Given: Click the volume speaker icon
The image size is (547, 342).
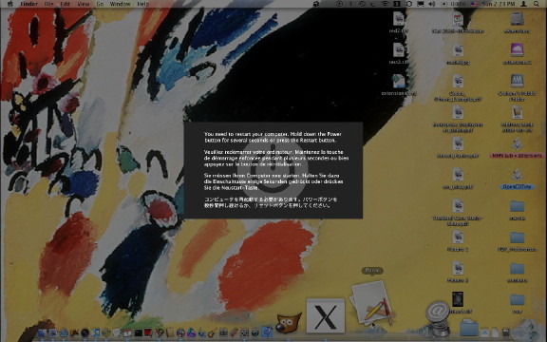Looking at the screenshot, I should (x=432, y=4).
